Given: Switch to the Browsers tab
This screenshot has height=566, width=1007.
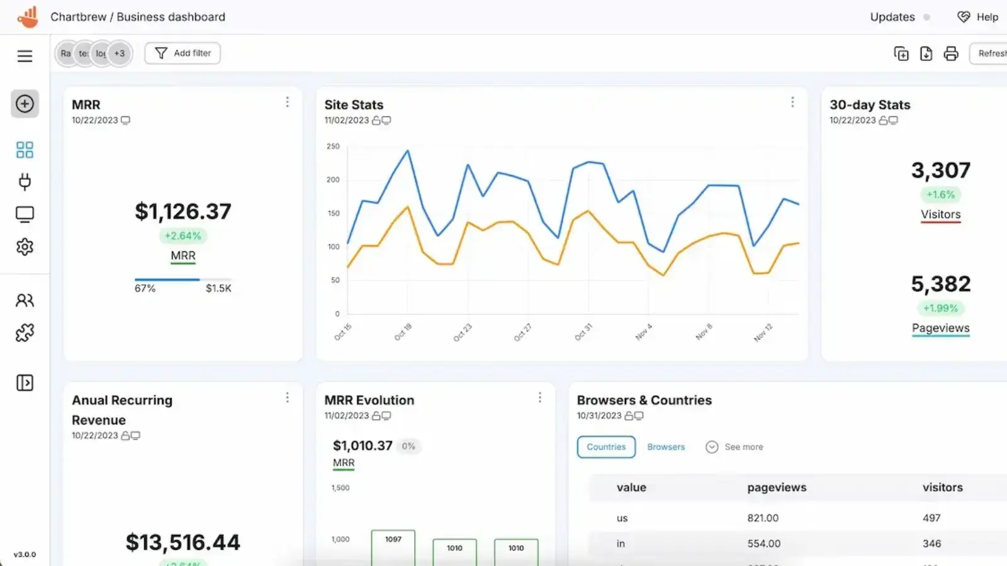Looking at the screenshot, I should click(x=665, y=447).
